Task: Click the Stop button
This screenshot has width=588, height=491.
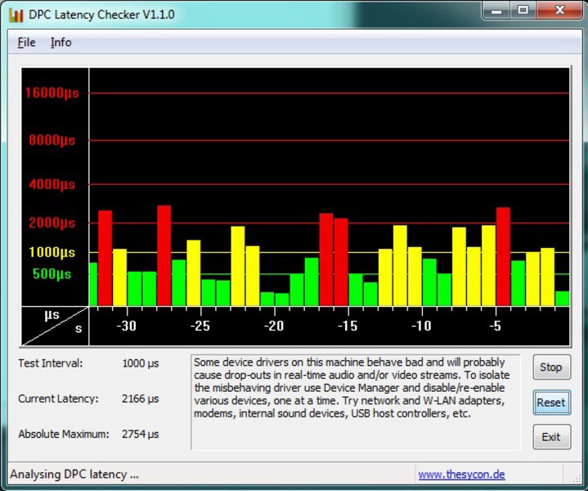Action: [552, 367]
